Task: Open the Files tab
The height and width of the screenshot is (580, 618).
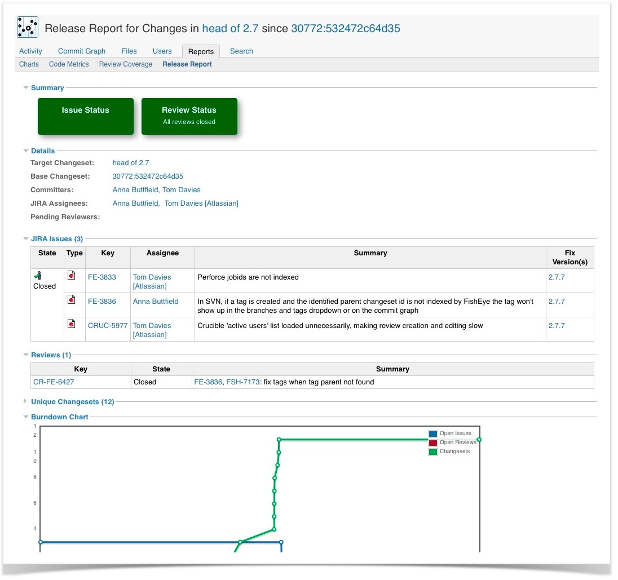Action: 129,51
